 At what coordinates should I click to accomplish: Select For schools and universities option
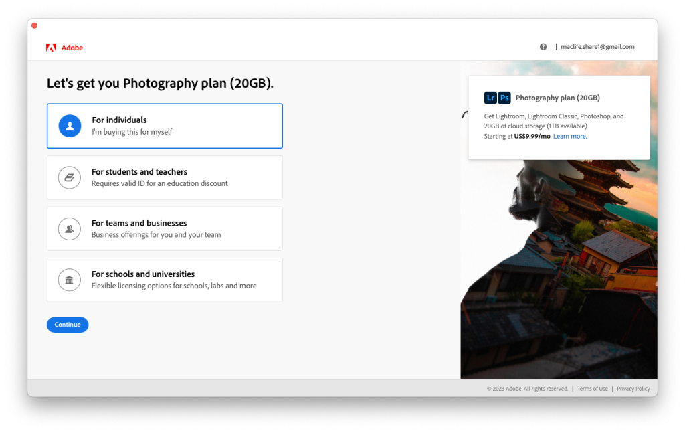point(164,280)
